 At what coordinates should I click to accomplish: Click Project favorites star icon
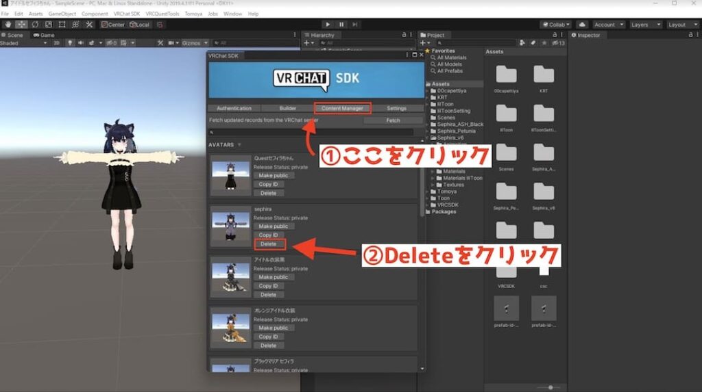pos(544,43)
